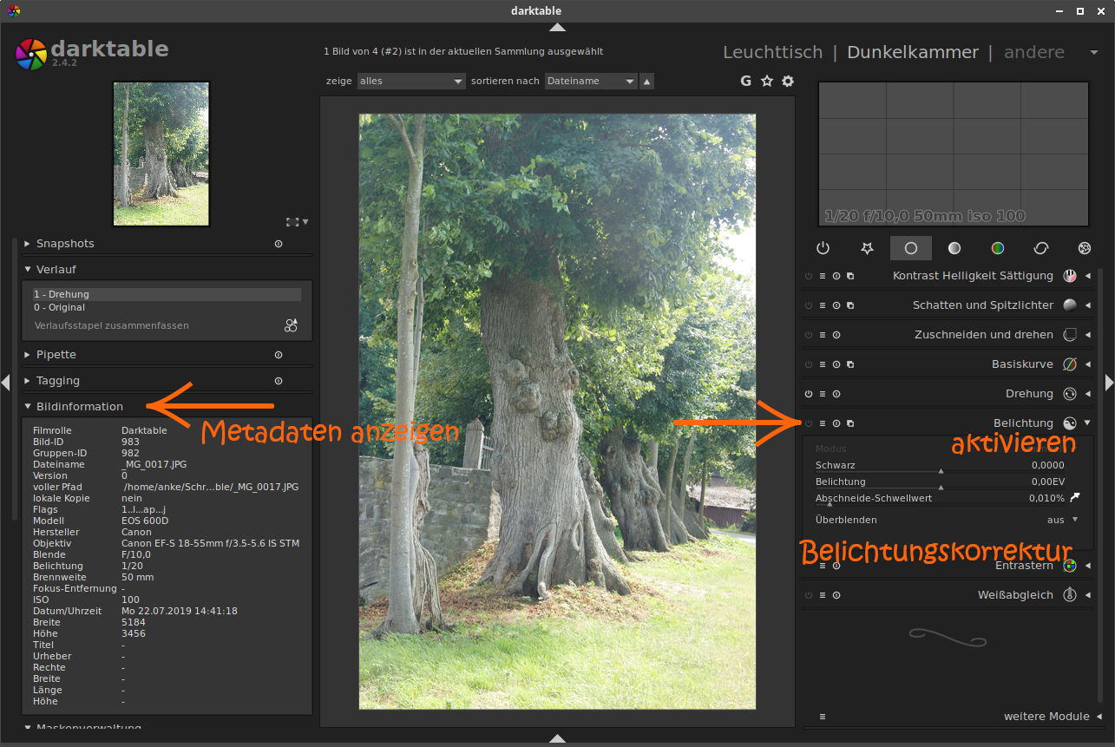Open the 'zeige alles' filter dropdown
This screenshot has height=747, width=1115.
[x=412, y=81]
